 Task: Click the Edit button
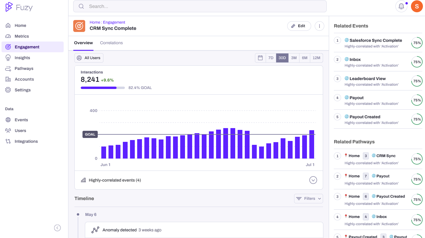click(299, 26)
